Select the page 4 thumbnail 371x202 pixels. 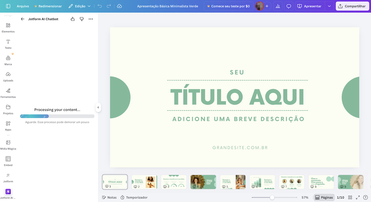pos(203,182)
